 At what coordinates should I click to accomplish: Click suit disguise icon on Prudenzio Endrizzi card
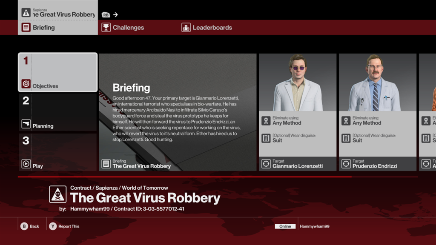[346, 138]
